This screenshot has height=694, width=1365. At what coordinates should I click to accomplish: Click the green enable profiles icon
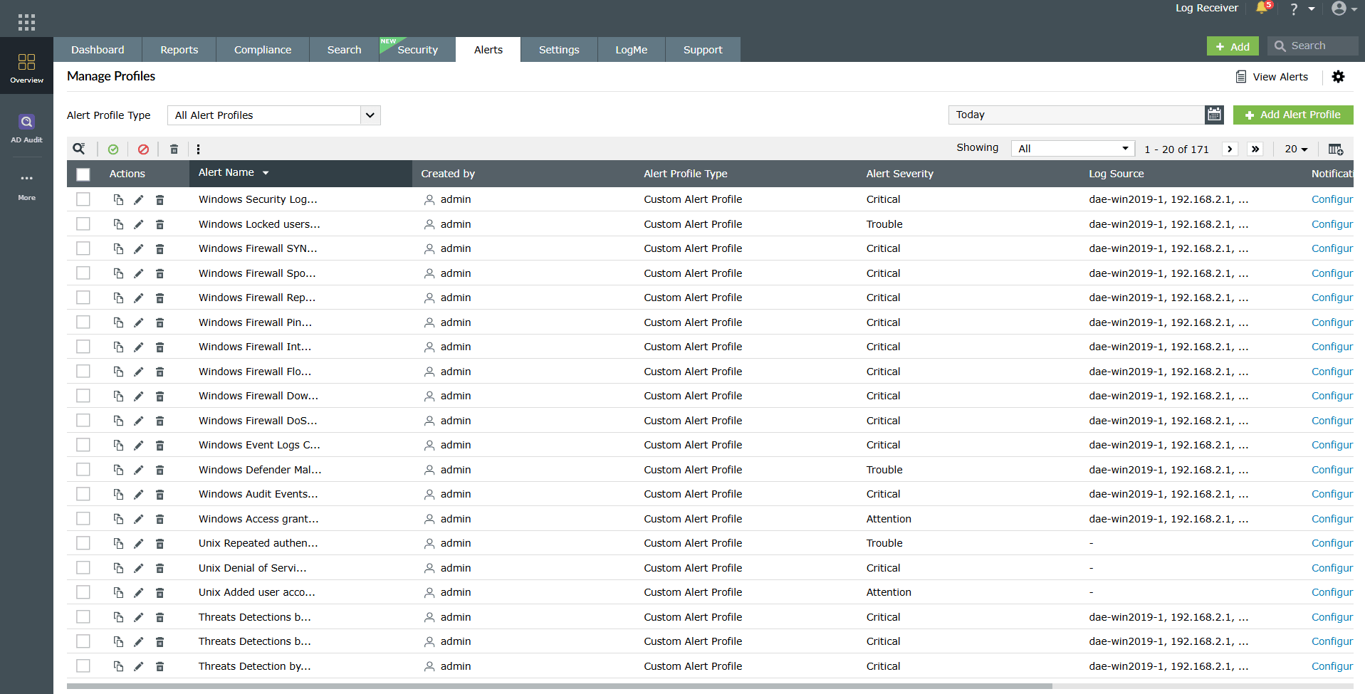[x=113, y=149]
